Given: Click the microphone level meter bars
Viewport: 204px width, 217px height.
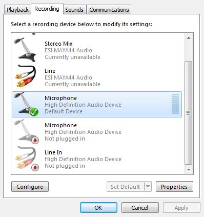Looking at the screenshot, I should [175, 104].
